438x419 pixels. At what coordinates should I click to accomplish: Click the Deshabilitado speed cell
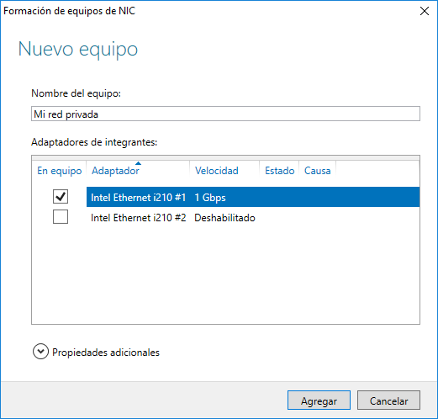pos(224,218)
